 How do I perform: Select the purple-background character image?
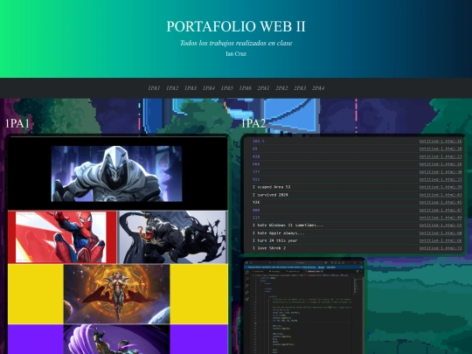click(116, 339)
